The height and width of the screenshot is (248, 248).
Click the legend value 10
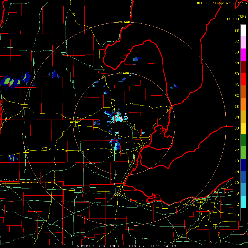(x=237, y=182)
